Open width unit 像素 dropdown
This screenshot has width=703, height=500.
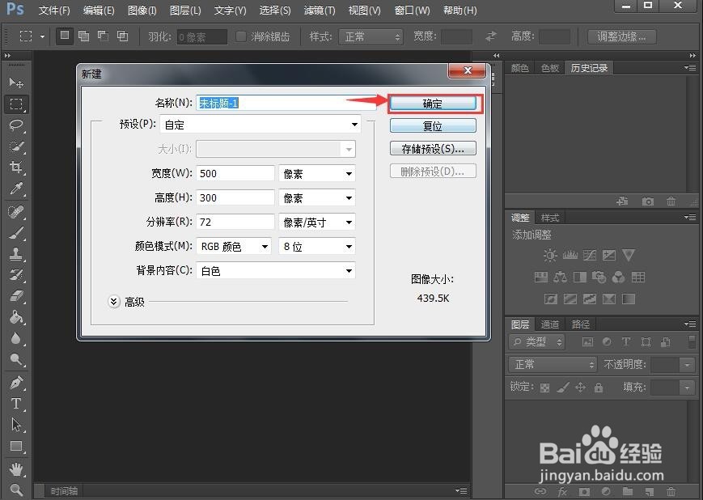click(317, 173)
